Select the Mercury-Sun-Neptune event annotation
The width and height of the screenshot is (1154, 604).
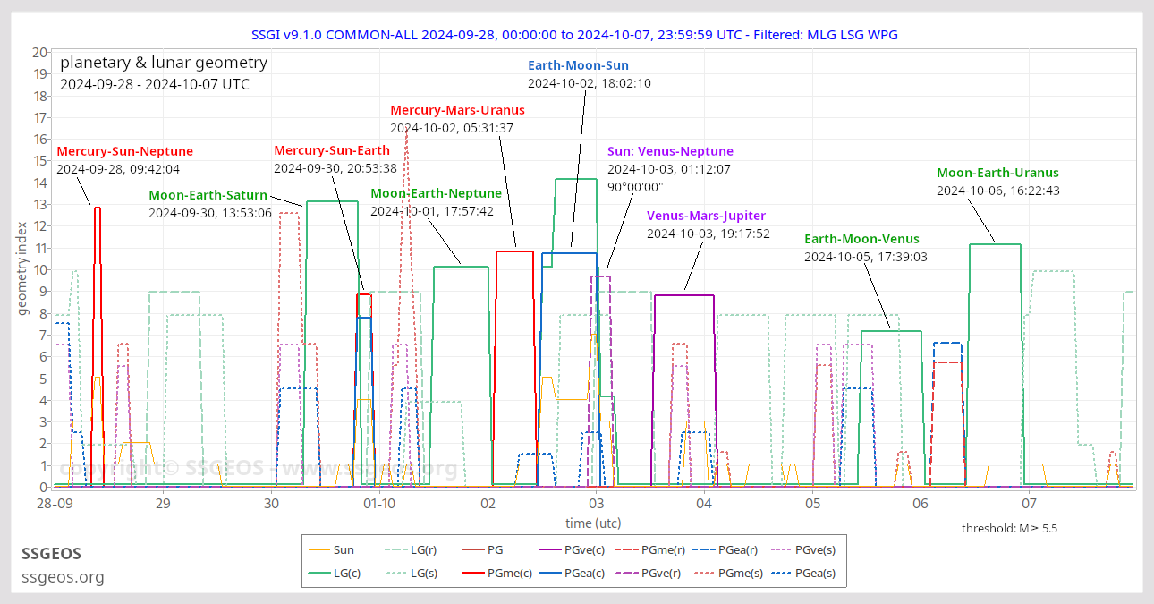coord(125,150)
